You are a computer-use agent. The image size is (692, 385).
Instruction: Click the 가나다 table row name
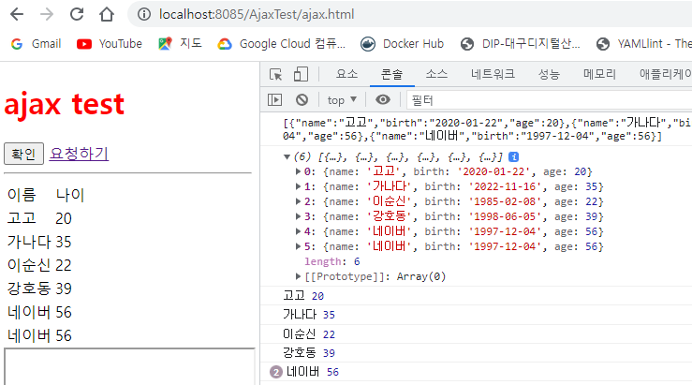pos(30,242)
